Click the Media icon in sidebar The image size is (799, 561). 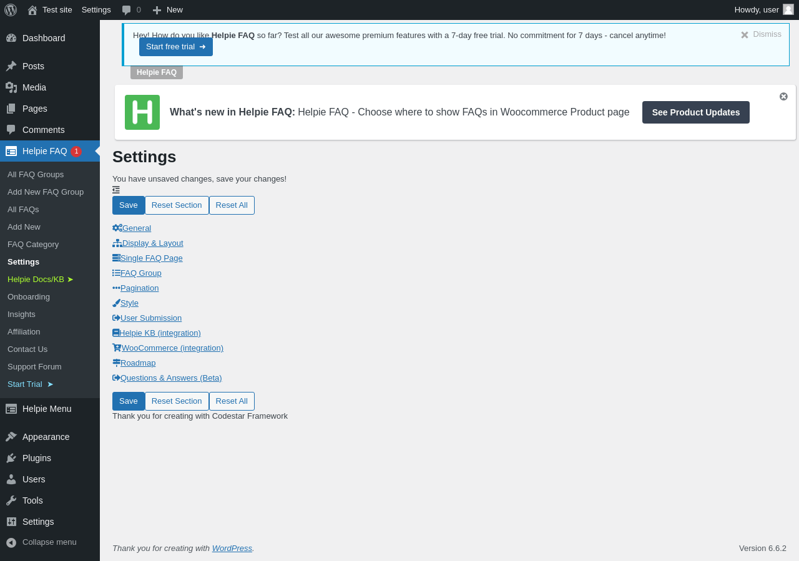point(11,87)
